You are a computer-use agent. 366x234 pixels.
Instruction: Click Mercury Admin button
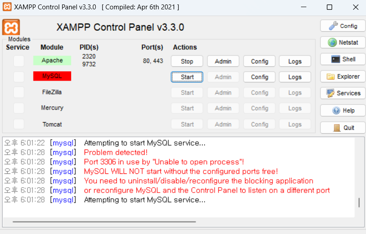pyautogui.click(x=223, y=108)
